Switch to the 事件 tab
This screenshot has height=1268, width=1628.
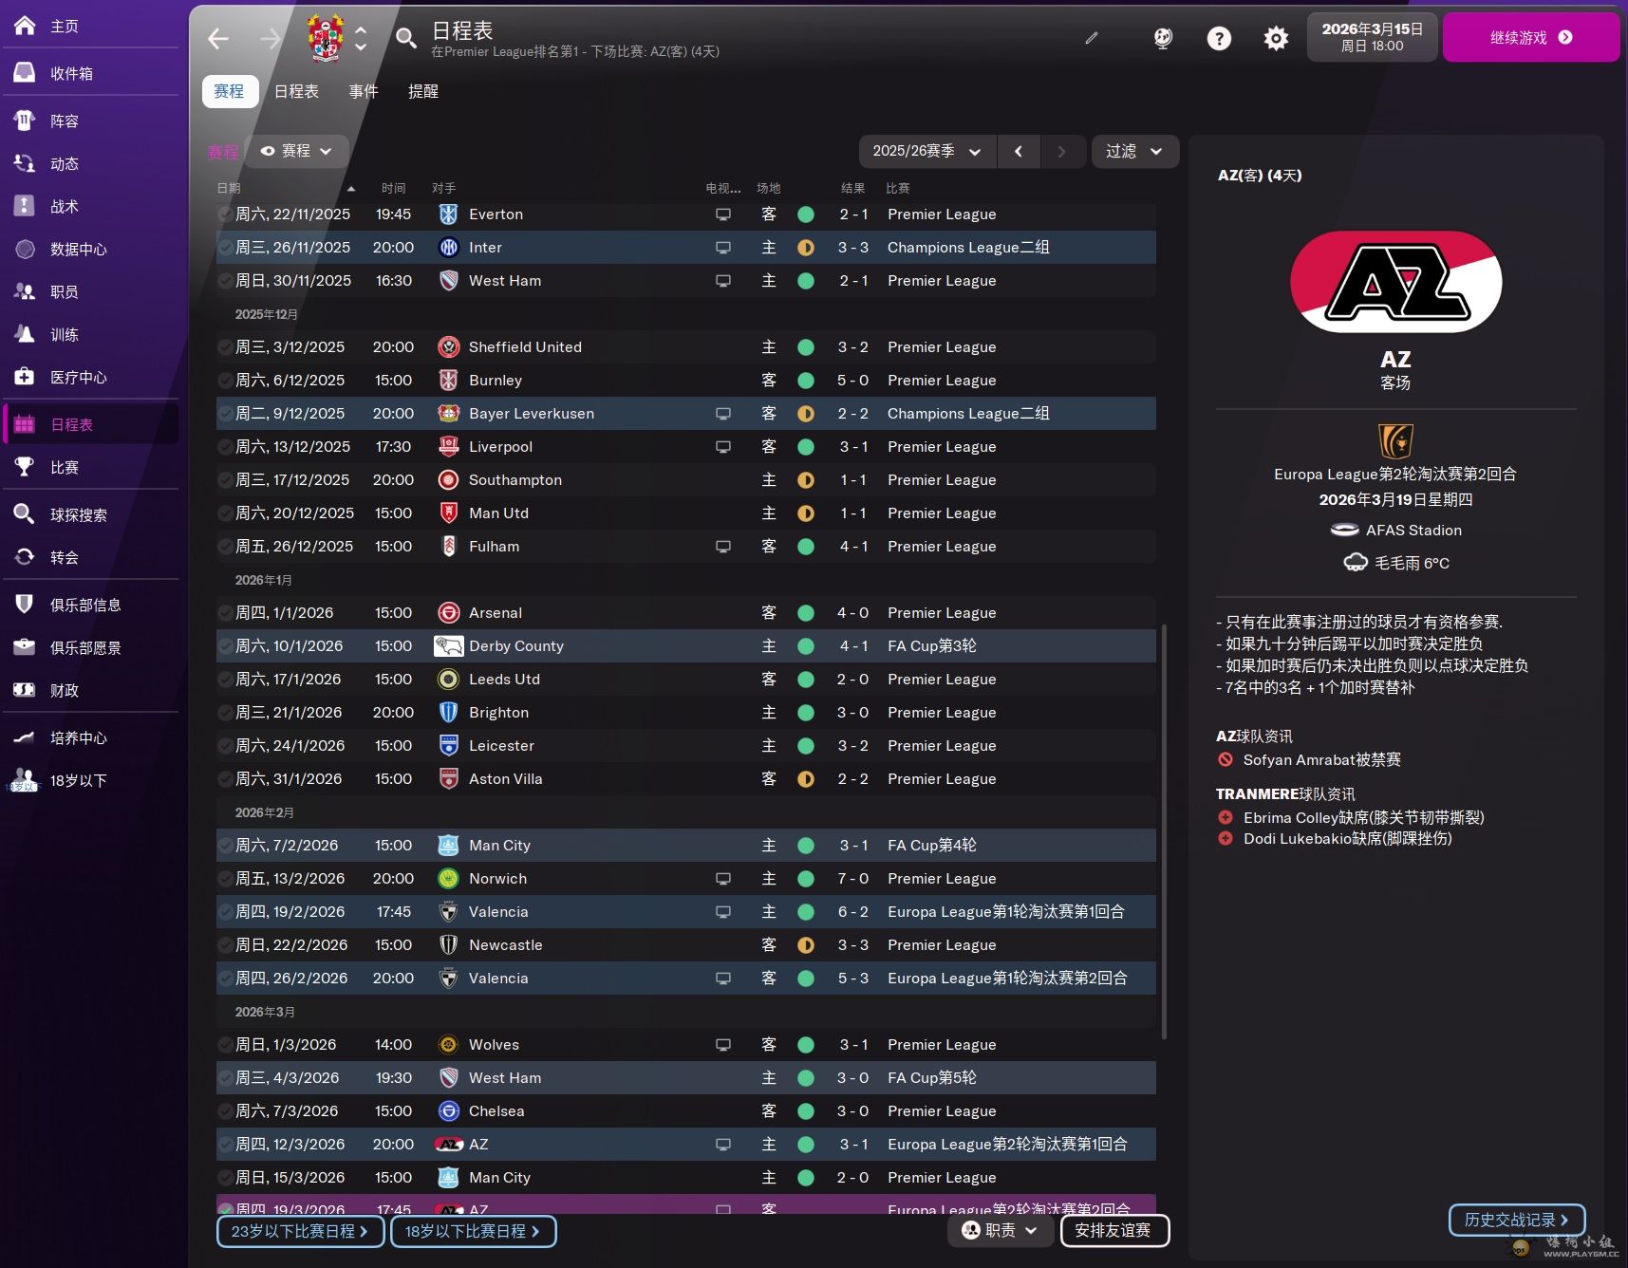[x=363, y=91]
